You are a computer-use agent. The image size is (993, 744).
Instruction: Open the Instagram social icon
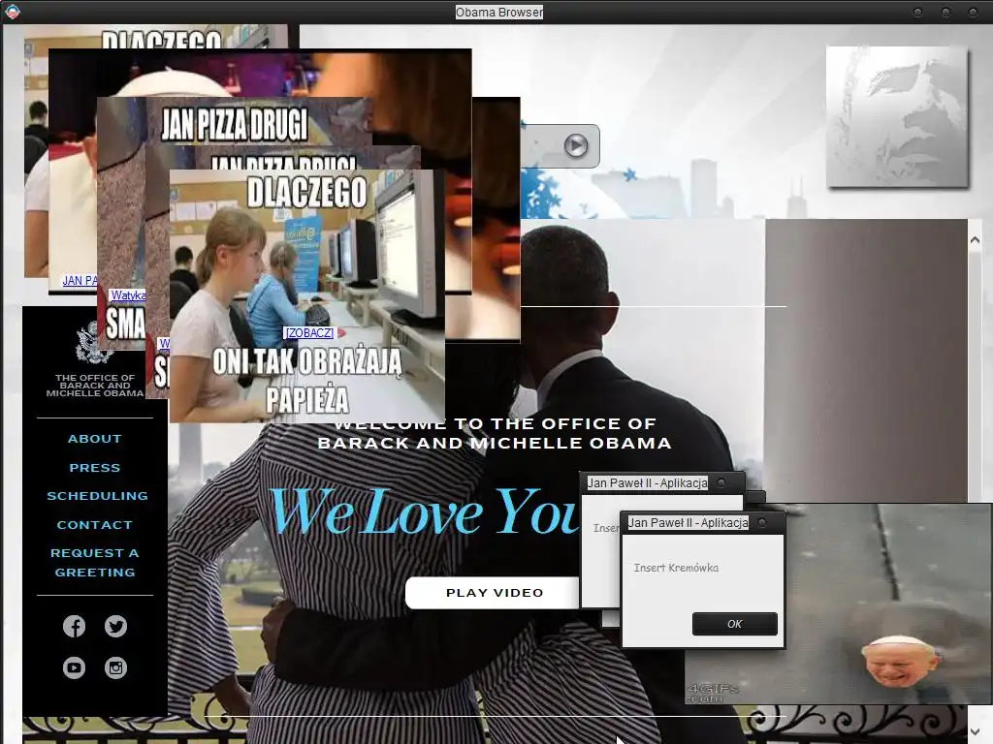116,667
